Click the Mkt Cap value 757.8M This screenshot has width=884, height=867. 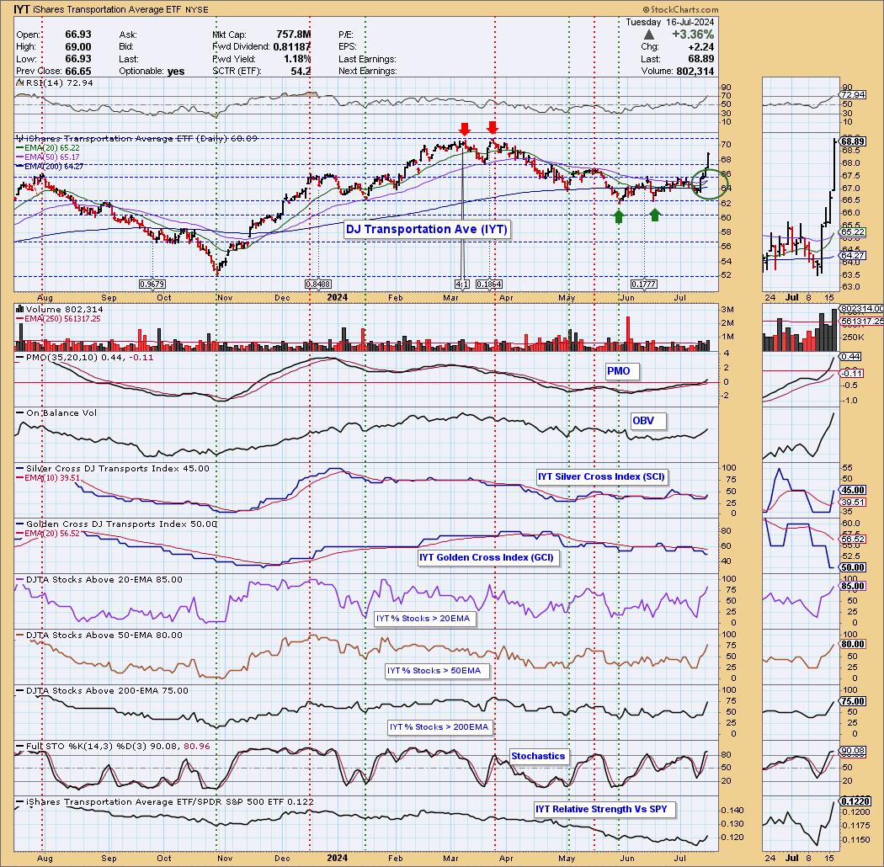293,35
